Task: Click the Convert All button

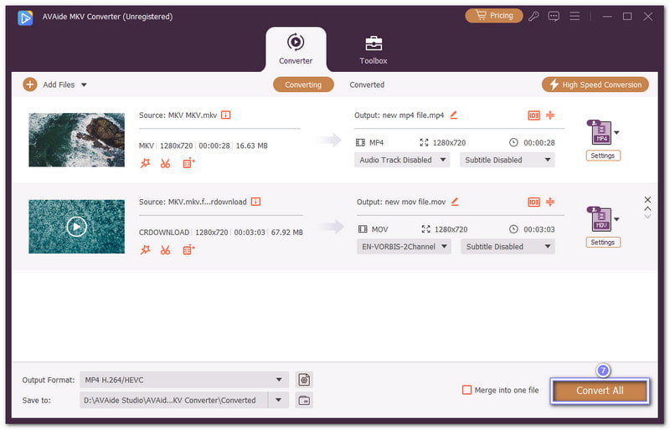Action: [600, 391]
